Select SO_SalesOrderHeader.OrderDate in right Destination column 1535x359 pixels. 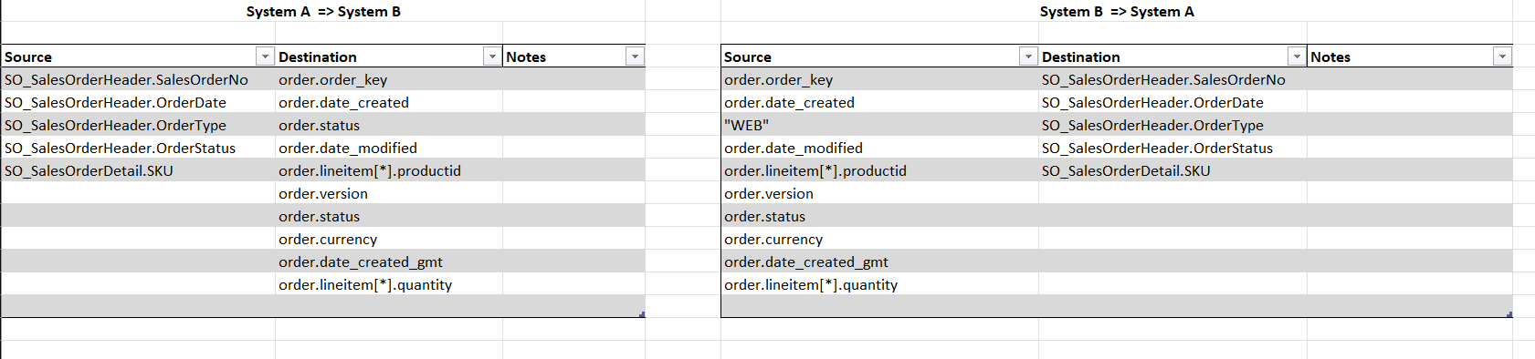point(1172,102)
